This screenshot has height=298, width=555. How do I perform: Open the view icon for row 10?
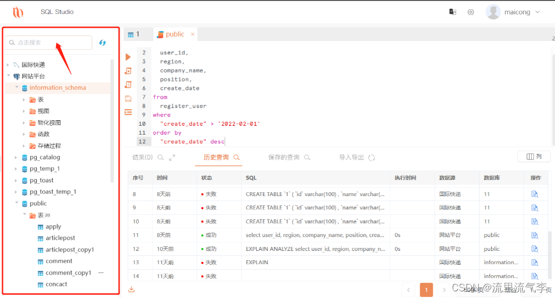[534, 222]
